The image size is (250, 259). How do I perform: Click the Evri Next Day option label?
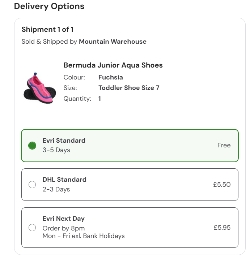click(x=64, y=219)
